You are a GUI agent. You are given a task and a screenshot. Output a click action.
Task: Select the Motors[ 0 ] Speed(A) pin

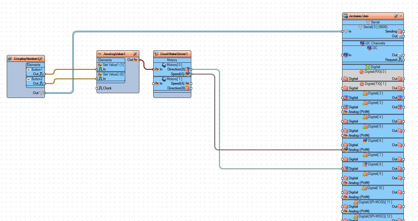(x=191, y=74)
